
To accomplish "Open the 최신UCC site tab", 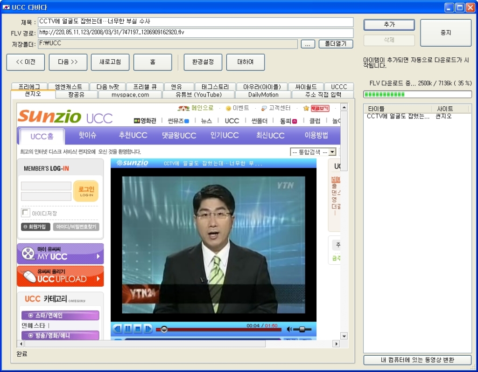I will [x=270, y=135].
